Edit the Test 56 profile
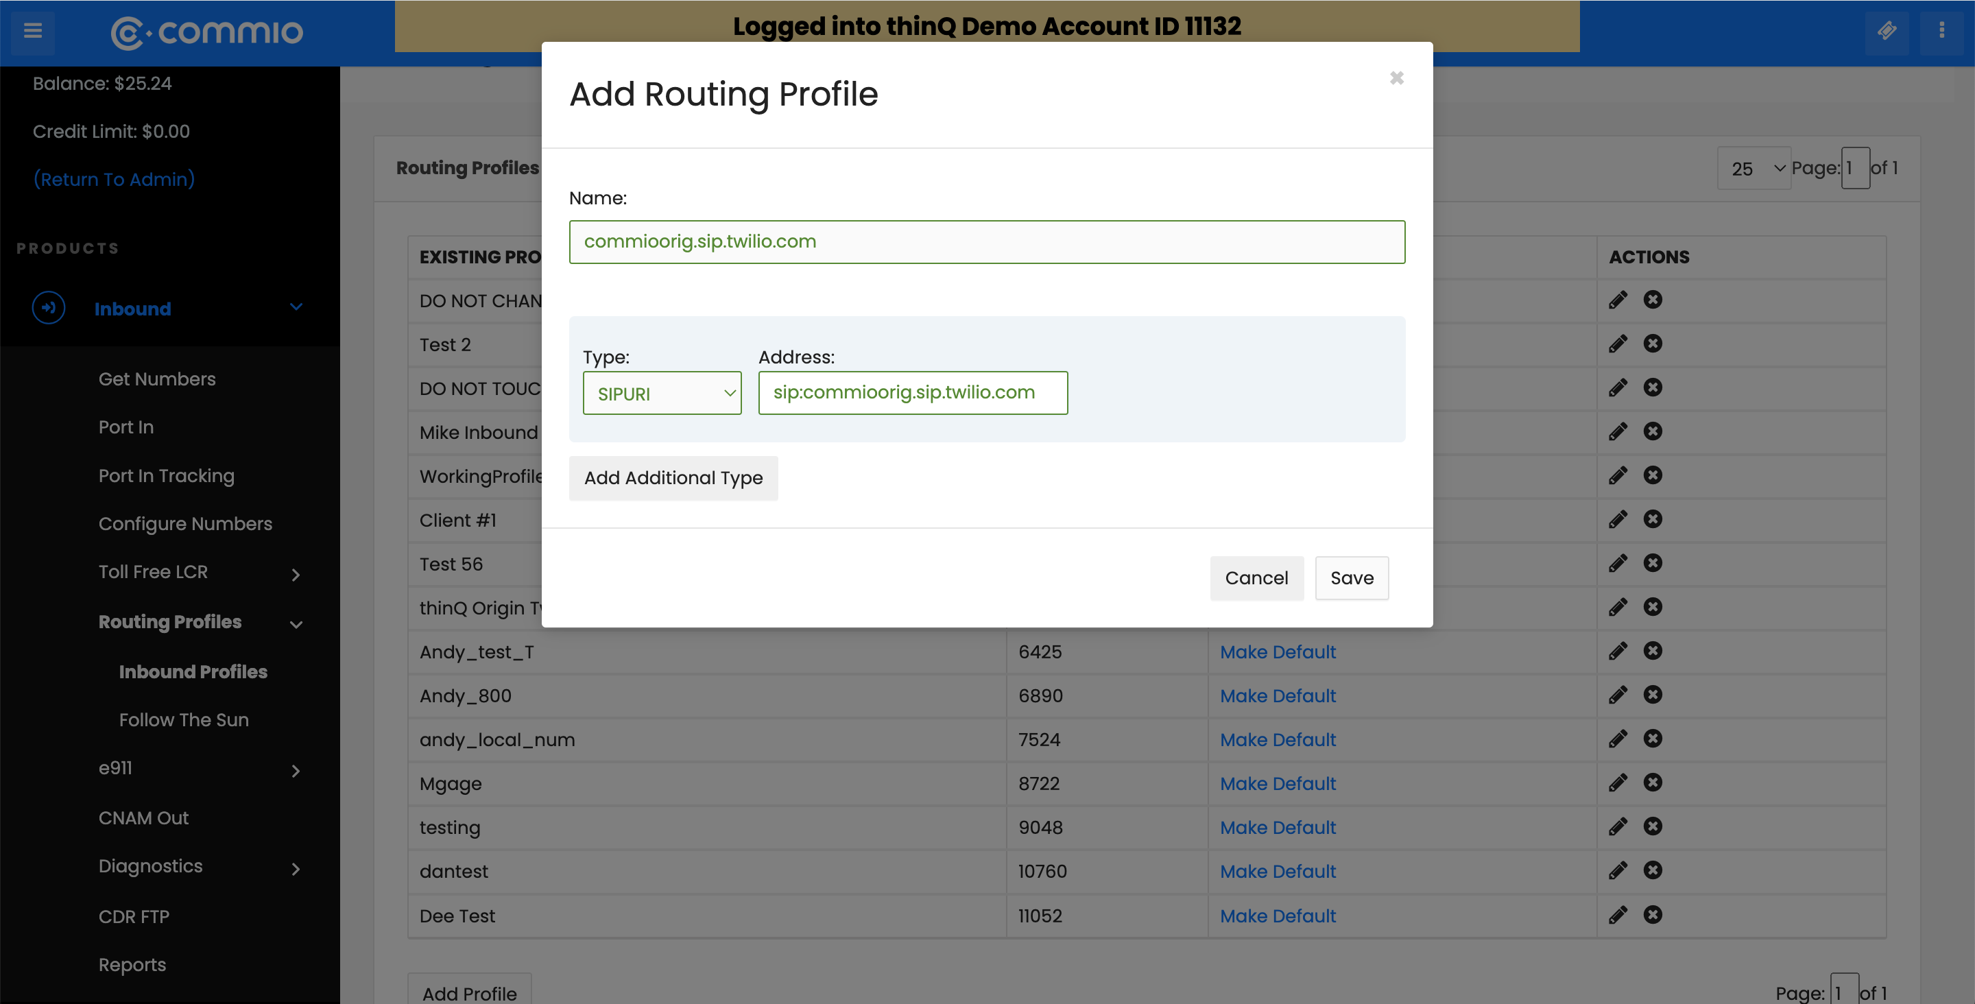This screenshot has height=1004, width=1975. click(x=1618, y=563)
